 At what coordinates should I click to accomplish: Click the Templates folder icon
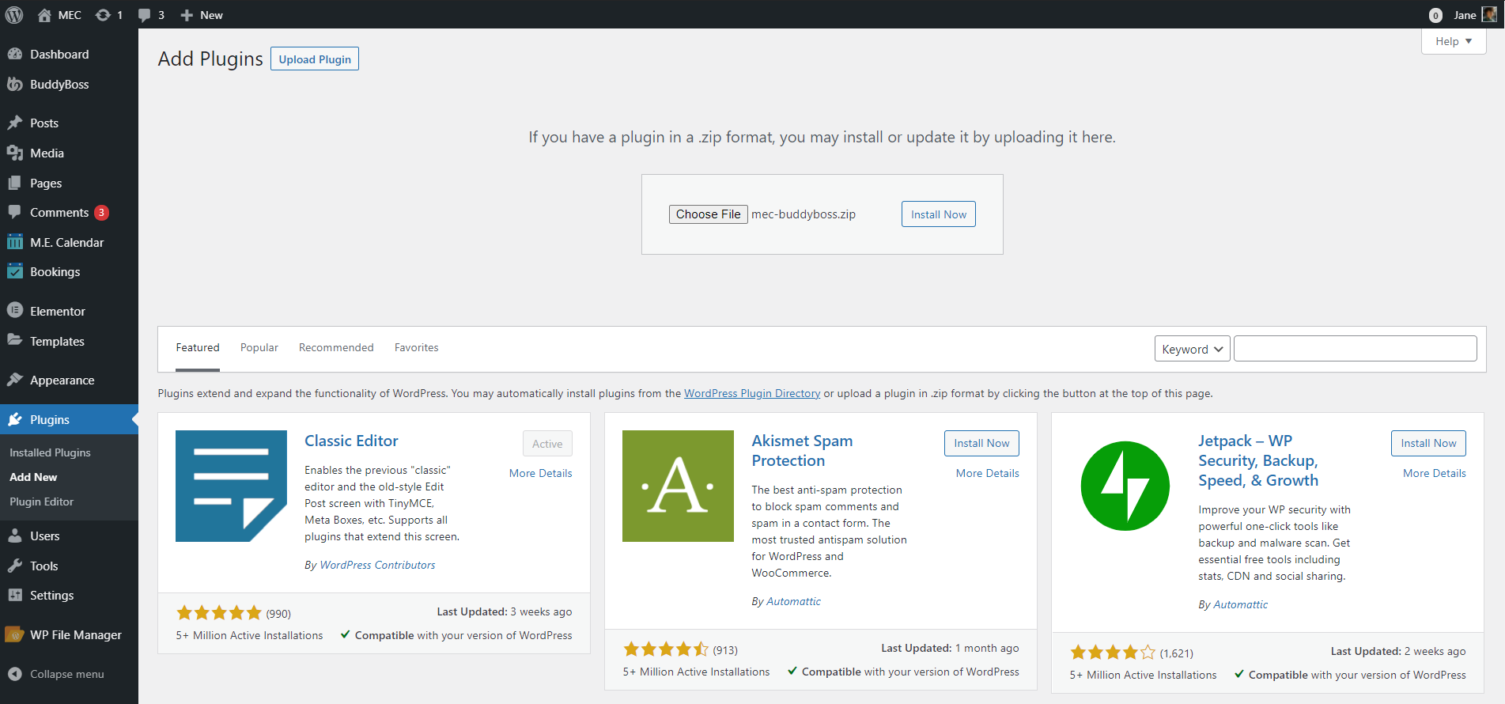pyautogui.click(x=15, y=340)
